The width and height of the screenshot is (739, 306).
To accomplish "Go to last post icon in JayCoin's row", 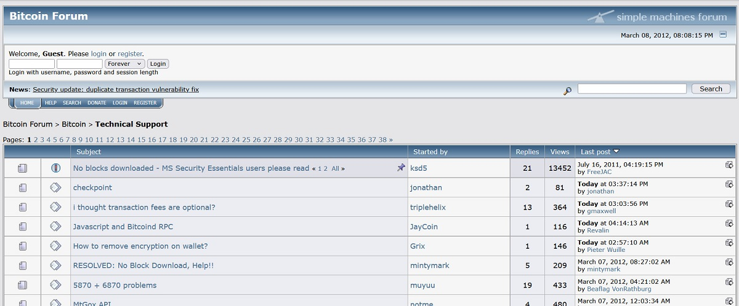I will tap(729, 223).
